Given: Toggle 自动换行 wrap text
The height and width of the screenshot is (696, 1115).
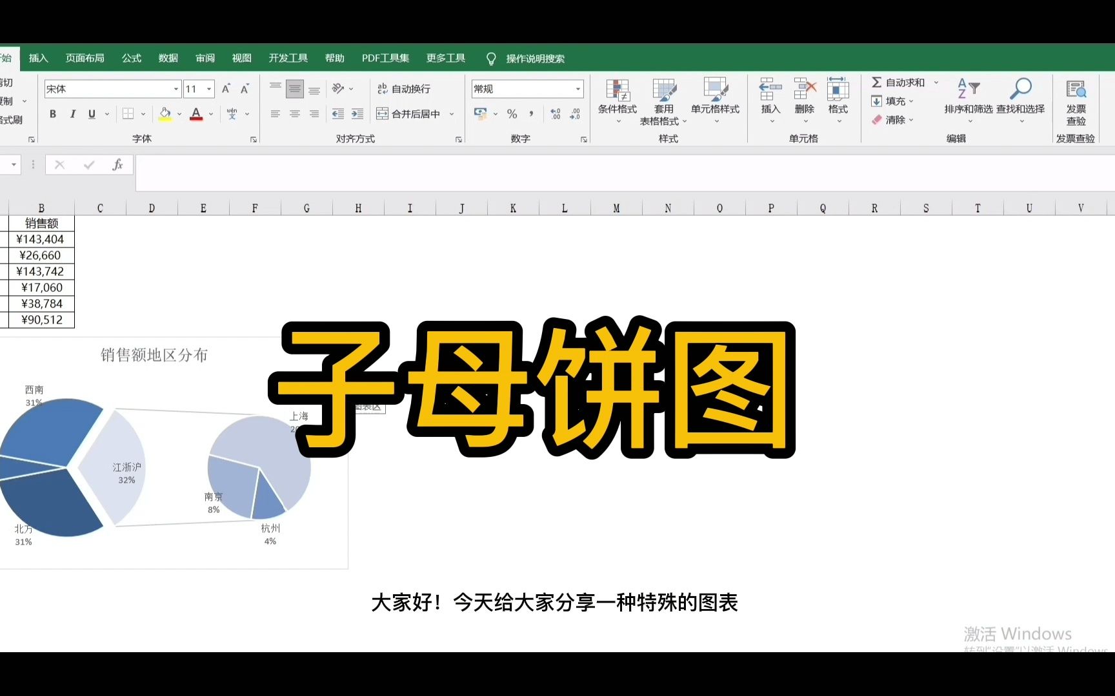Looking at the screenshot, I should tap(404, 89).
